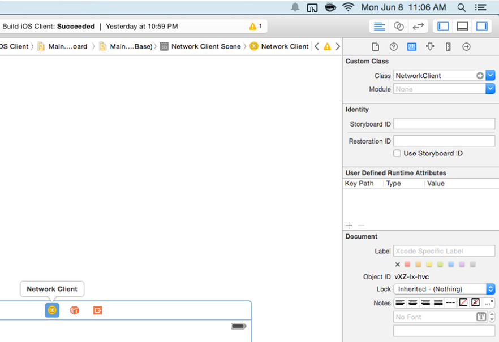Open the notification list icon
The image size is (499, 342).
tap(480, 7)
